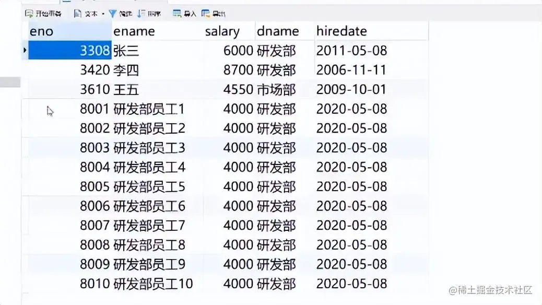The height and width of the screenshot is (305, 542).
Task: Click the salary column header
Action: [x=229, y=31]
